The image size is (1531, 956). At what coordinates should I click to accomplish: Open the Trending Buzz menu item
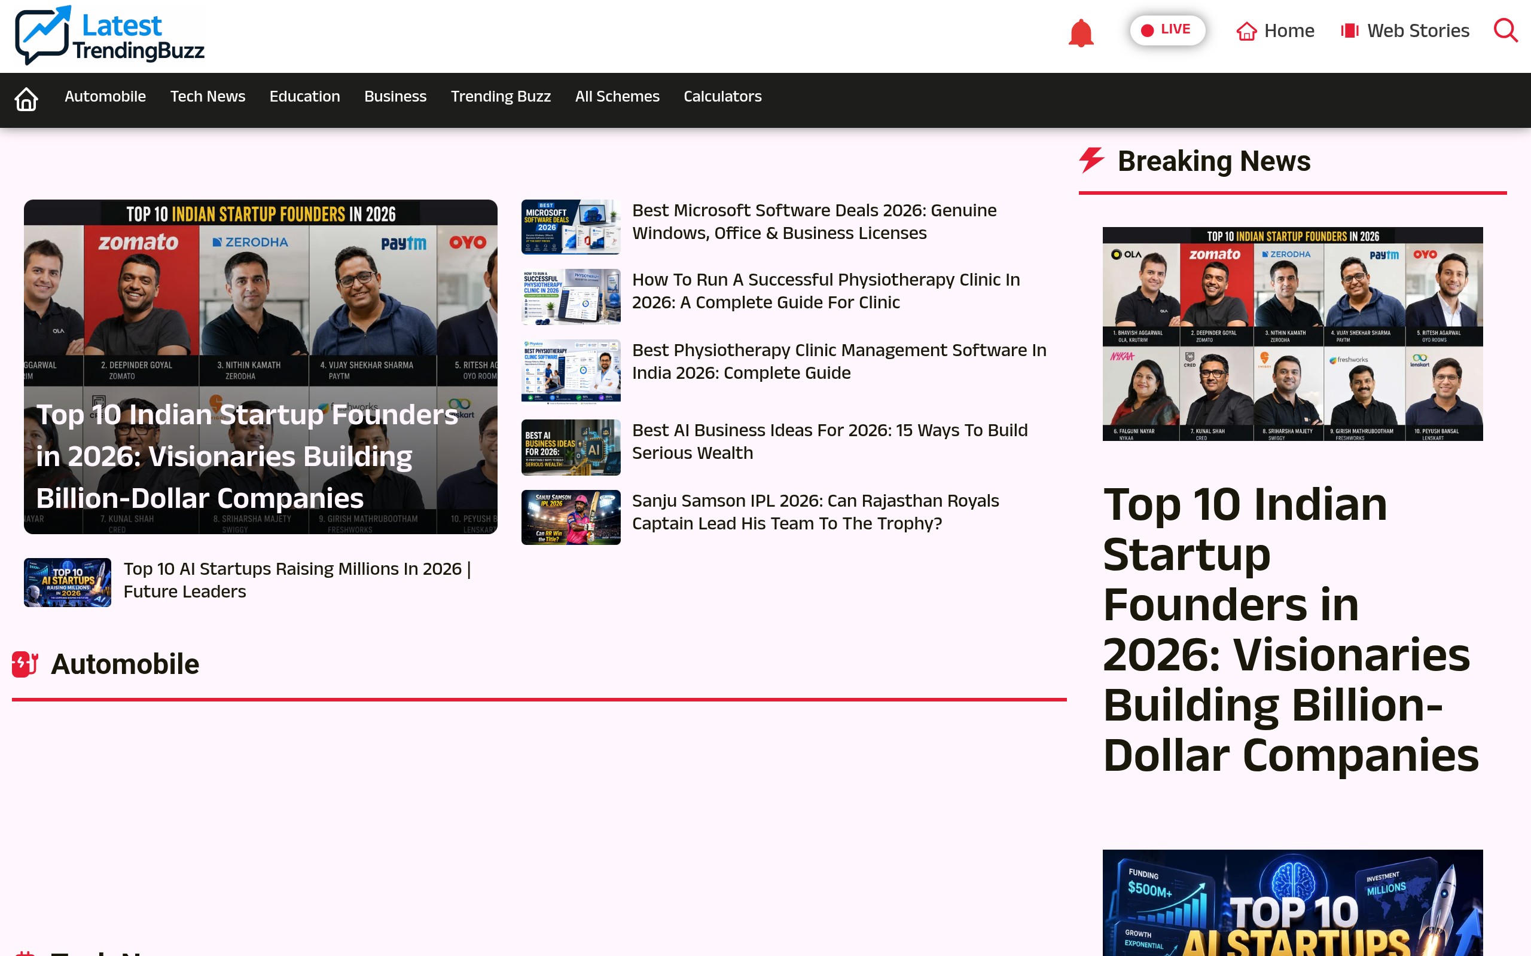click(x=501, y=96)
